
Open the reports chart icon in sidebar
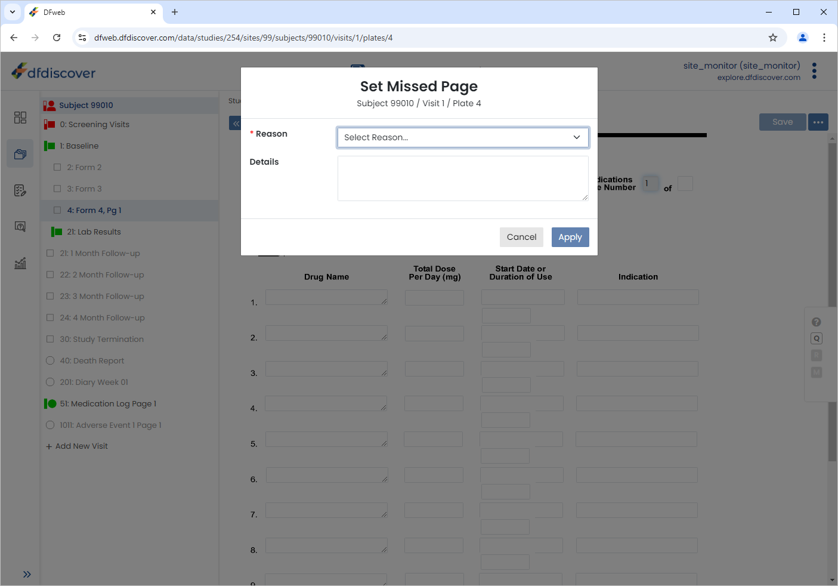tap(20, 263)
